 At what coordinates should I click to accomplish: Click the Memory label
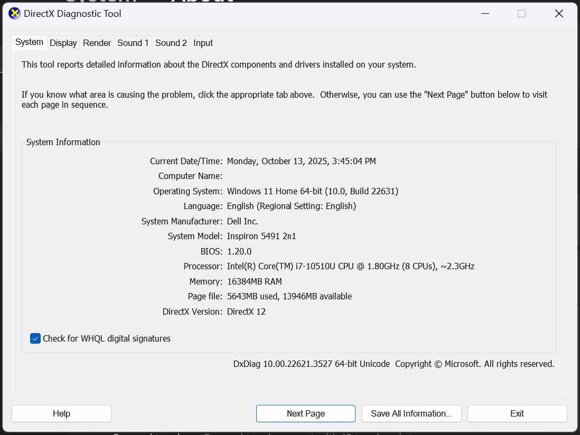coord(206,281)
